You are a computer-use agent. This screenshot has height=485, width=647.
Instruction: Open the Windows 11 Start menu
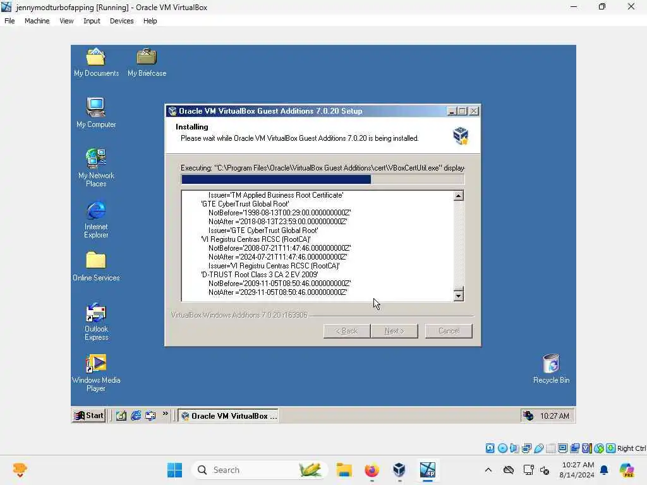coord(174,470)
